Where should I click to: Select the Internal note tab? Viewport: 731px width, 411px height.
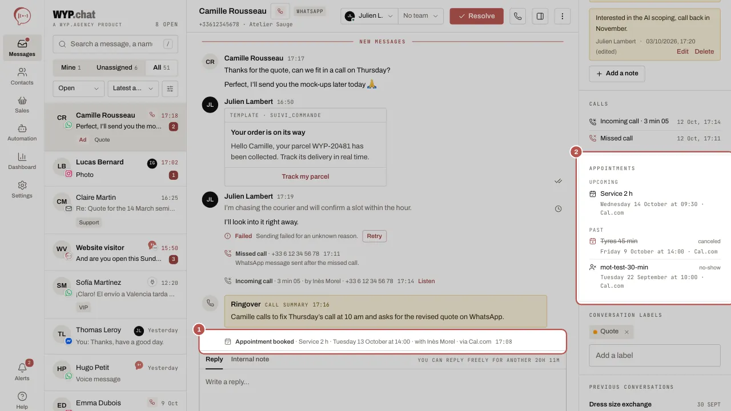250,360
